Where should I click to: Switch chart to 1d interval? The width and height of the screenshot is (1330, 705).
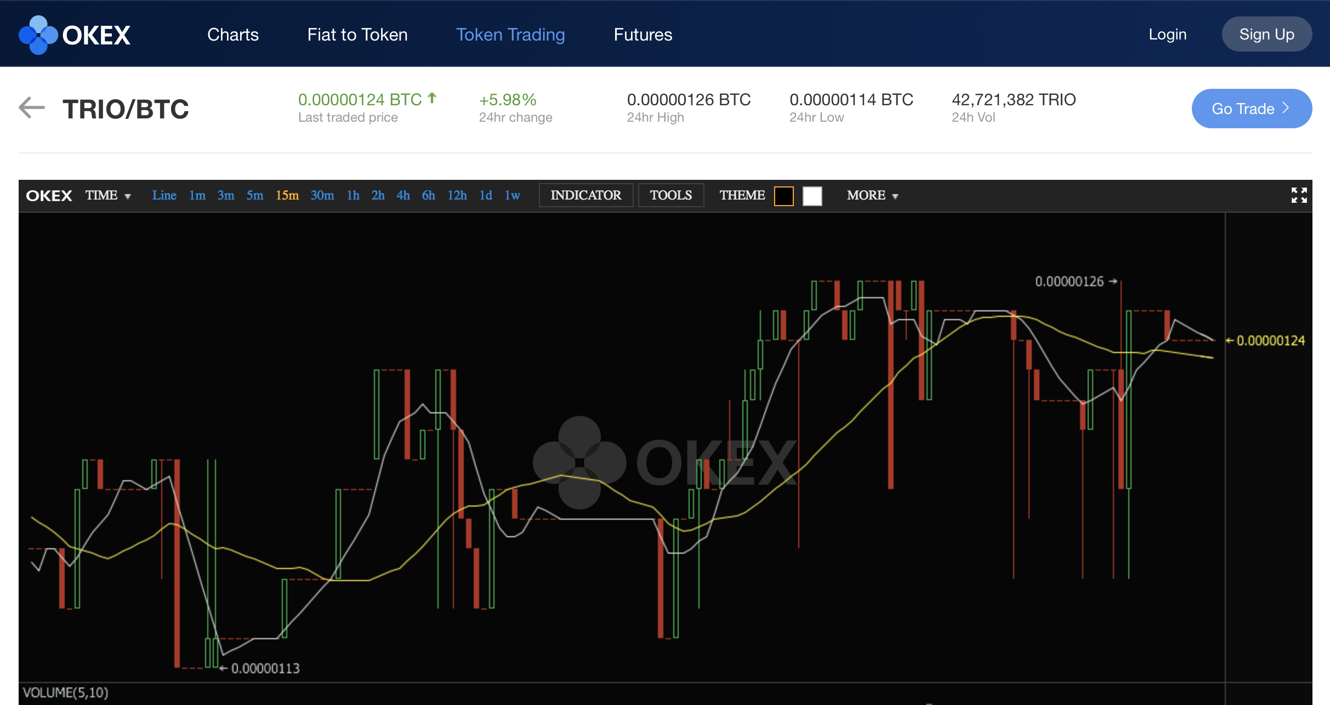tap(486, 195)
